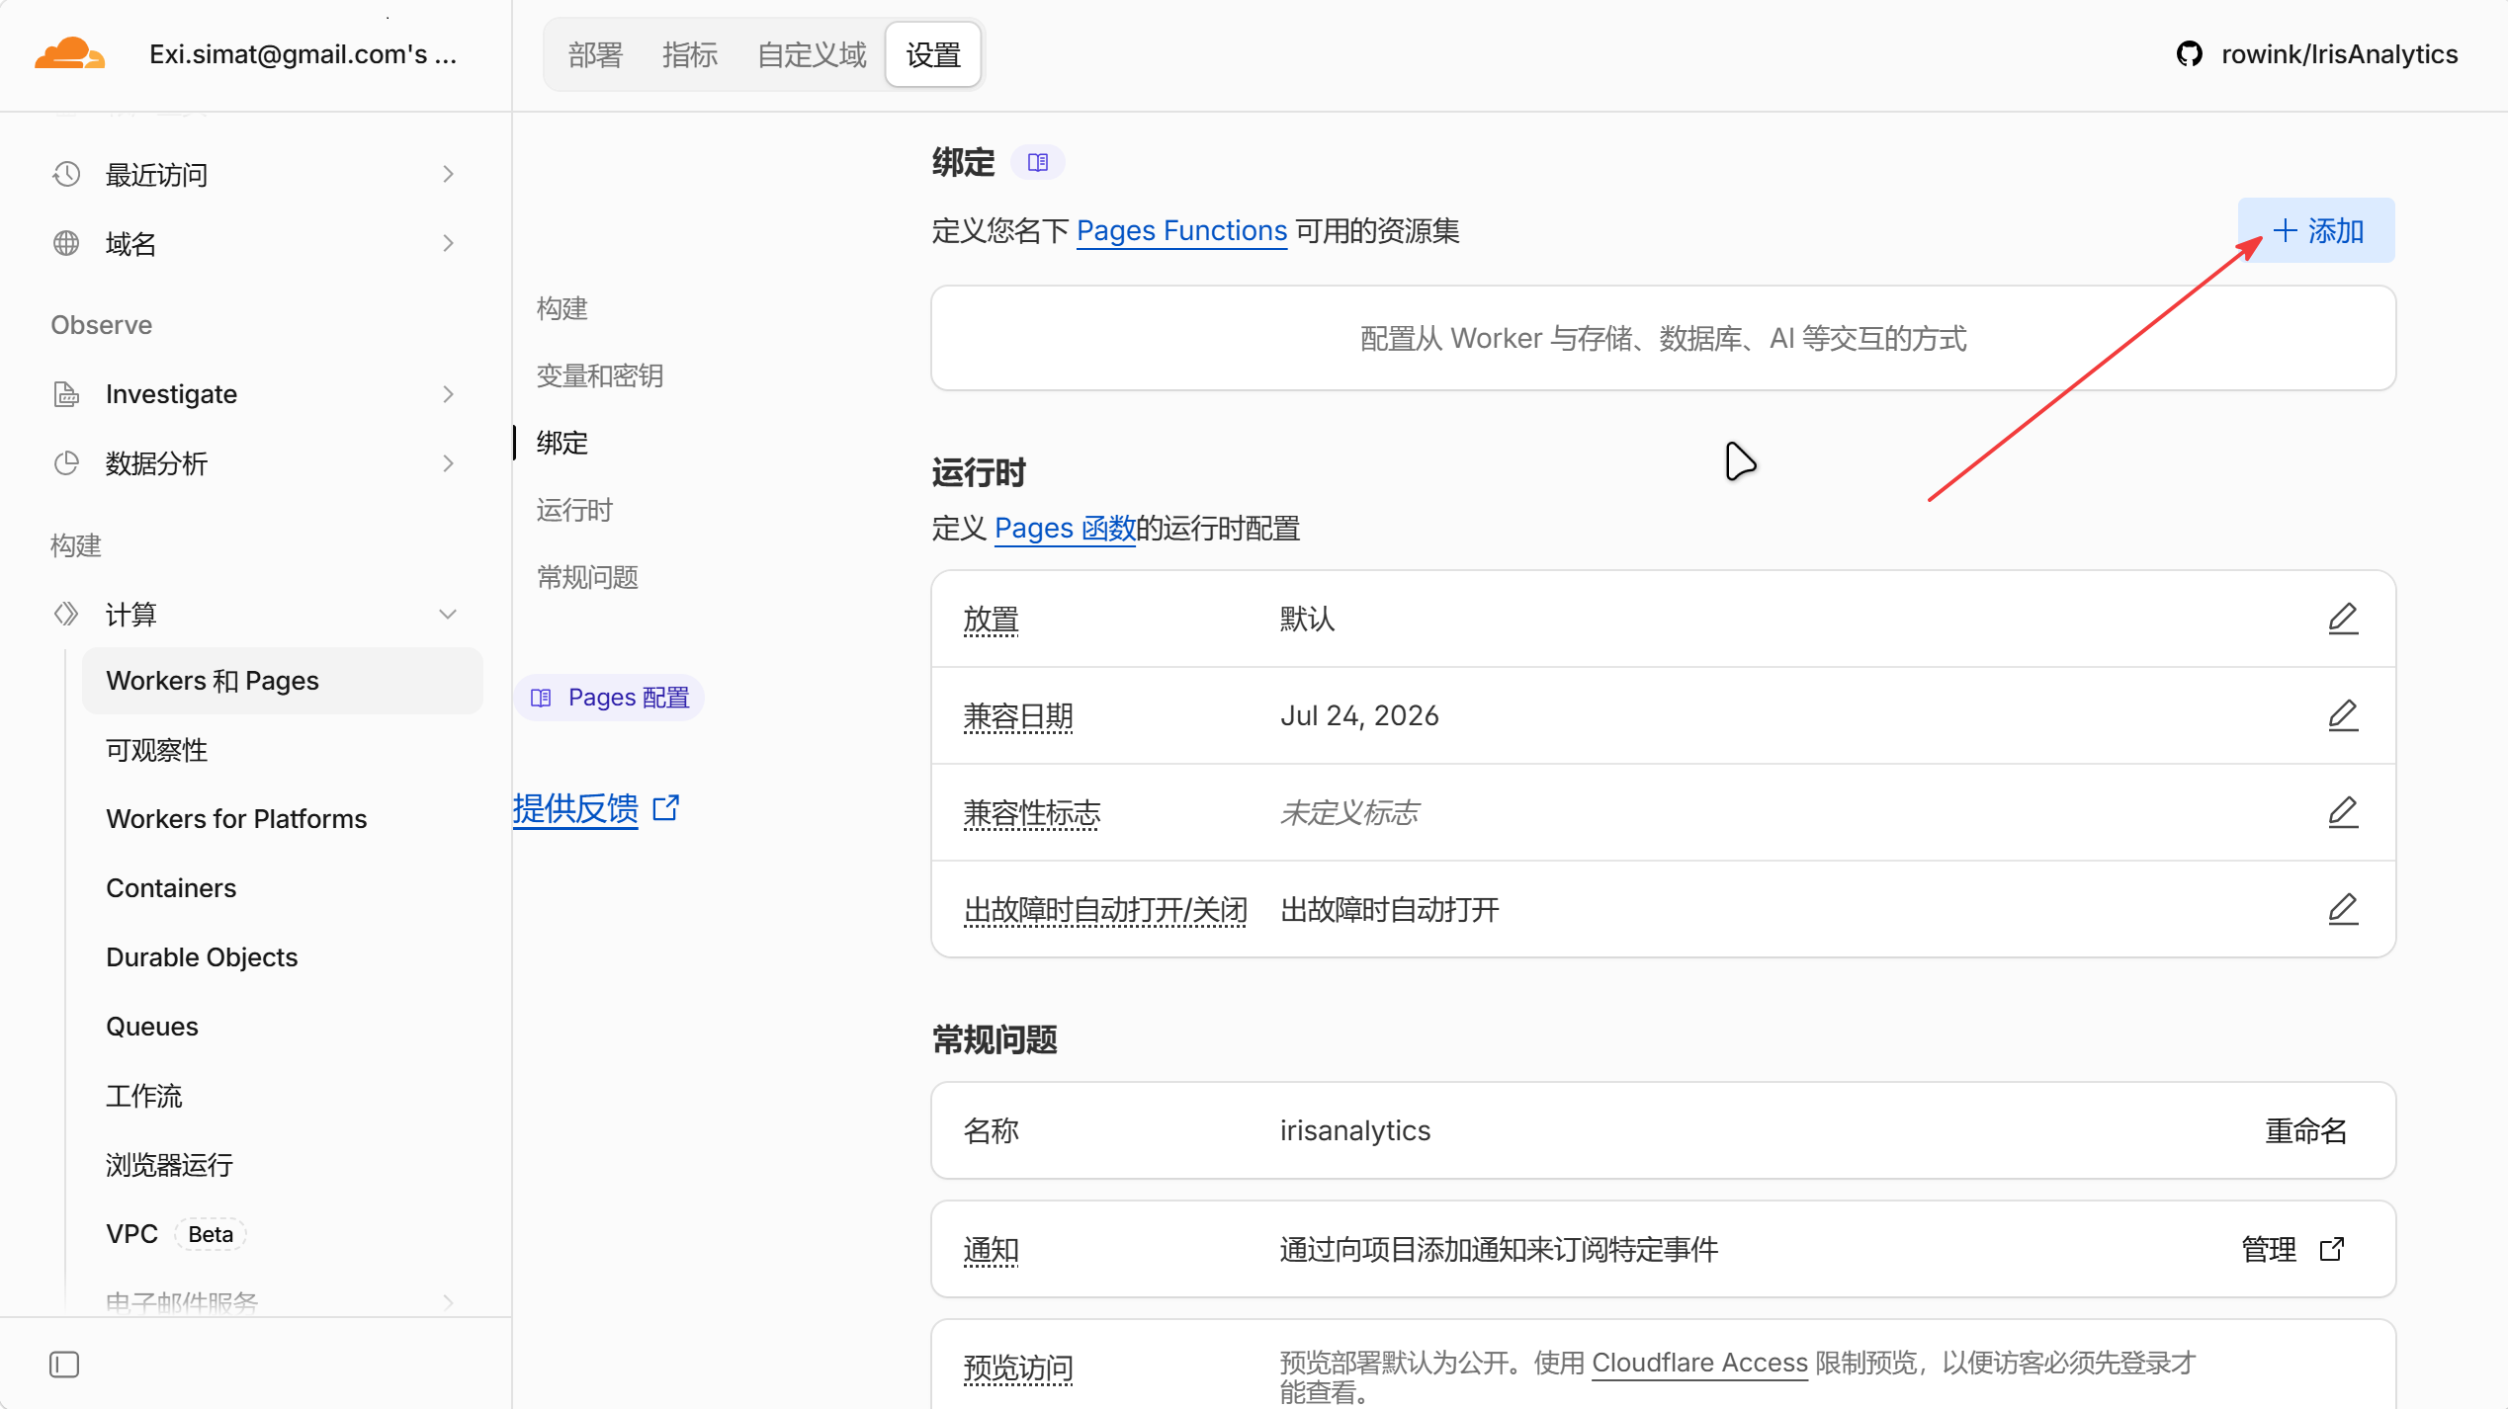Click the 出故障时自动打开/关闭 label
Screen dimensions: 2508x1409
(1105, 910)
